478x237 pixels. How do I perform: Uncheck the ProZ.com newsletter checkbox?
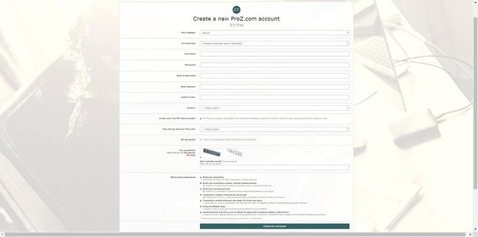tap(201, 178)
